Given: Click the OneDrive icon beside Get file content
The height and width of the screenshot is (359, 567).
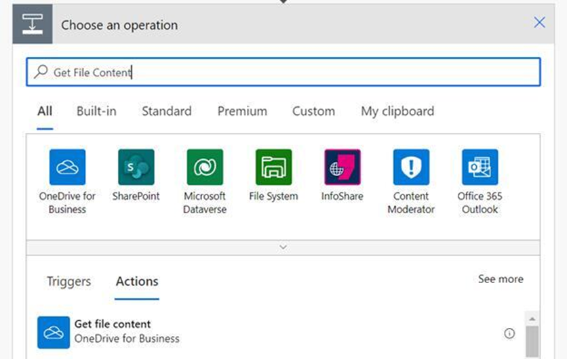Looking at the screenshot, I should click(x=54, y=333).
